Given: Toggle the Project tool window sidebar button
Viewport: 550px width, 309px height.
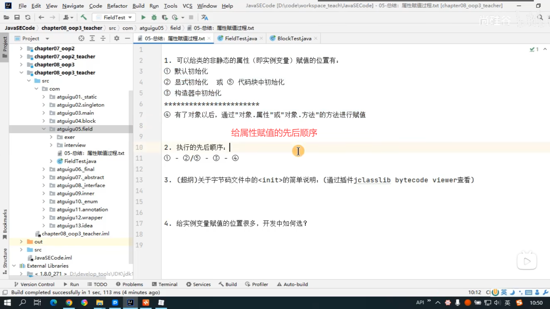Looking at the screenshot, I should pos(5,47).
